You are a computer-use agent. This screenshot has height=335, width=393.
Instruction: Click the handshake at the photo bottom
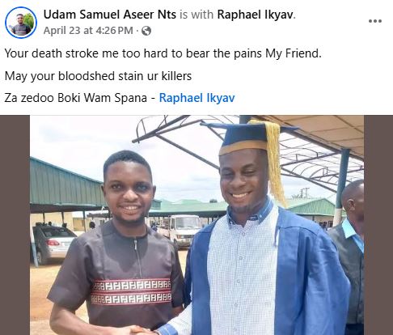click(x=140, y=330)
